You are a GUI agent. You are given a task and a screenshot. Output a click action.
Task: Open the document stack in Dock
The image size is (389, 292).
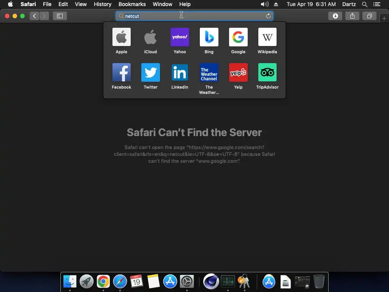pos(286,282)
